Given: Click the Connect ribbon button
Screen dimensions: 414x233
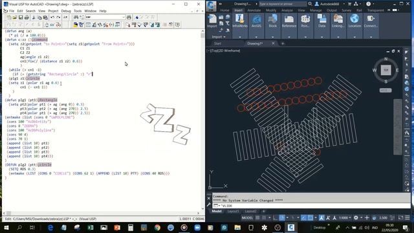Looking at the screenshot, I should pyautogui.click(x=371, y=21).
